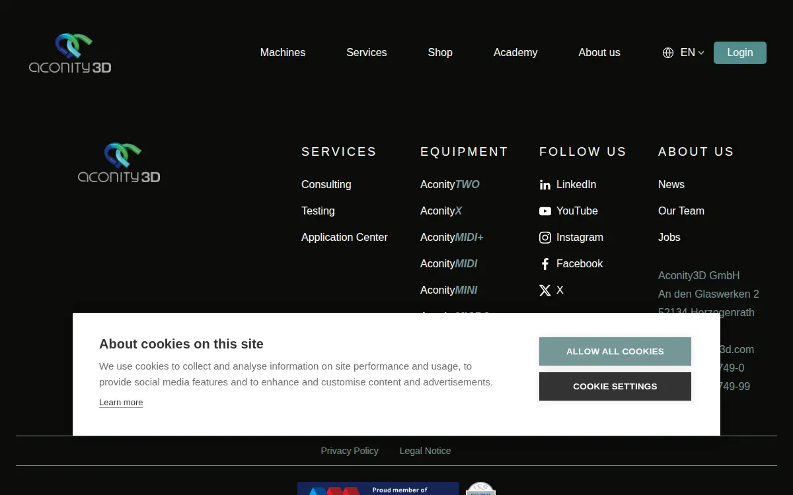Screen dimensions: 793x495
Task: Click the ABOUT US footer heading
Action: [696, 152]
